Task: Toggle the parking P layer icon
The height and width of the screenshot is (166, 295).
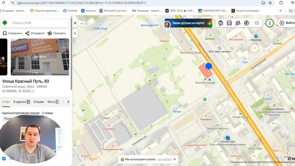Action: [x=247, y=23]
